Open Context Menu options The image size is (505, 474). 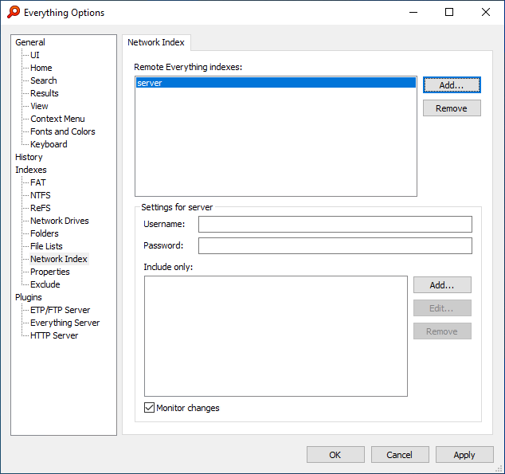[57, 119]
